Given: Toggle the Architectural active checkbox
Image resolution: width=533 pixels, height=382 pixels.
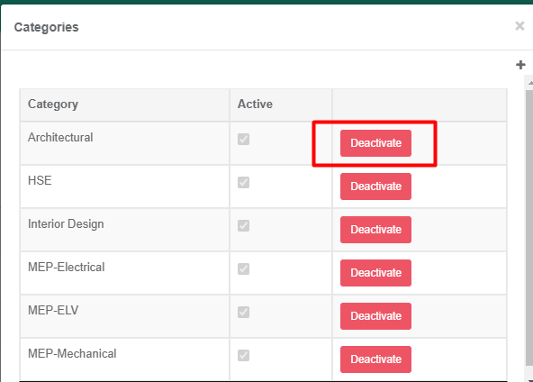Looking at the screenshot, I should (x=243, y=139).
